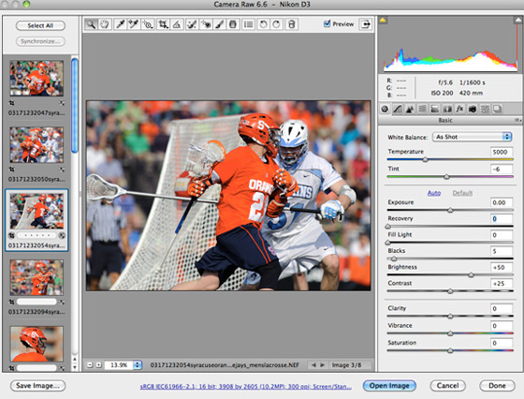Click the Recovery value field
This screenshot has height=399, width=524.
pos(502,219)
